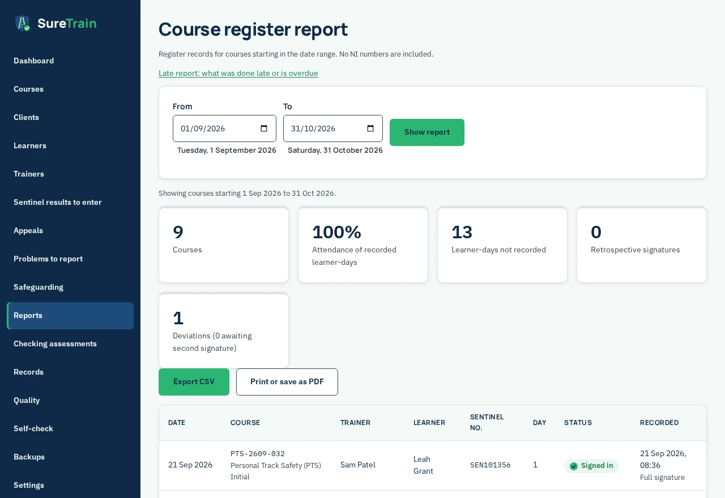This screenshot has height=498, width=725.
Task: Click the Date column header
Action: coord(177,423)
